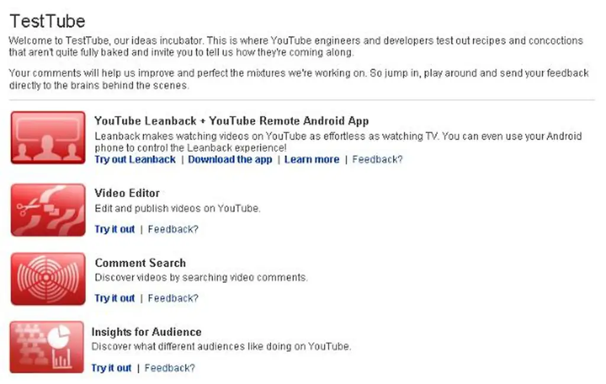Click the TestTube page heading
This screenshot has width=606, height=384.
[x=47, y=21]
